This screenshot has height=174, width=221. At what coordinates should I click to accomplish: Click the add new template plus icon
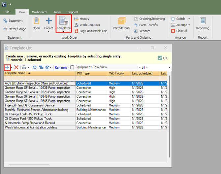click(x=7, y=67)
